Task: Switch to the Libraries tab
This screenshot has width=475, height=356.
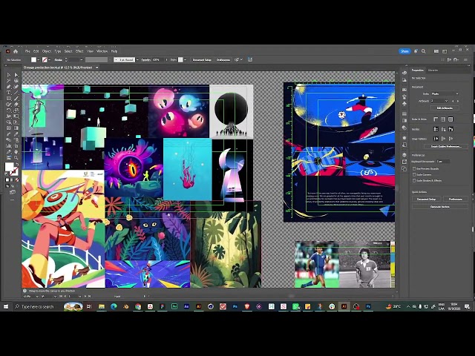Action: (x=433, y=70)
